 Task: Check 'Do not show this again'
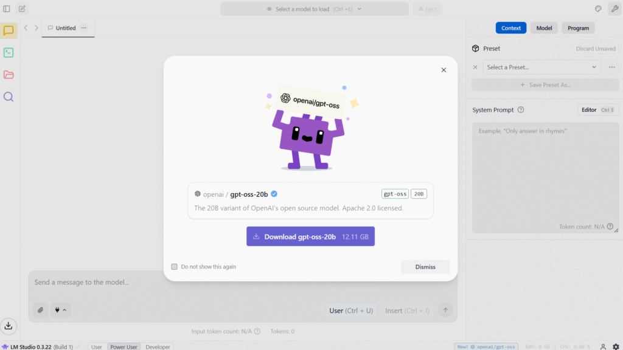click(x=175, y=267)
